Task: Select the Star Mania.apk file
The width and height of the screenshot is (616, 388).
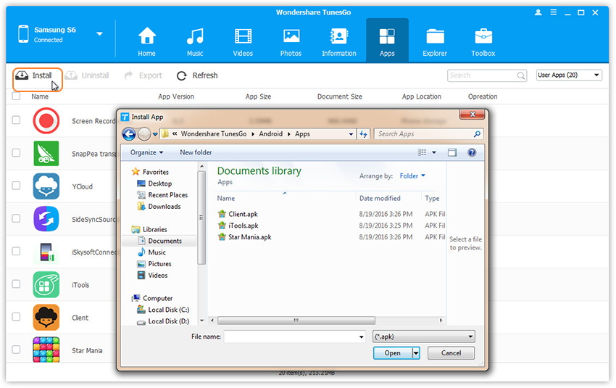Action: 249,237
